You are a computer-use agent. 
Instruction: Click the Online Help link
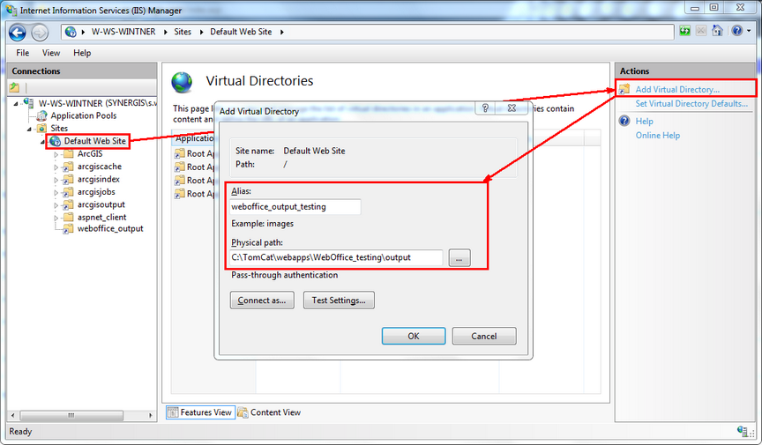658,135
